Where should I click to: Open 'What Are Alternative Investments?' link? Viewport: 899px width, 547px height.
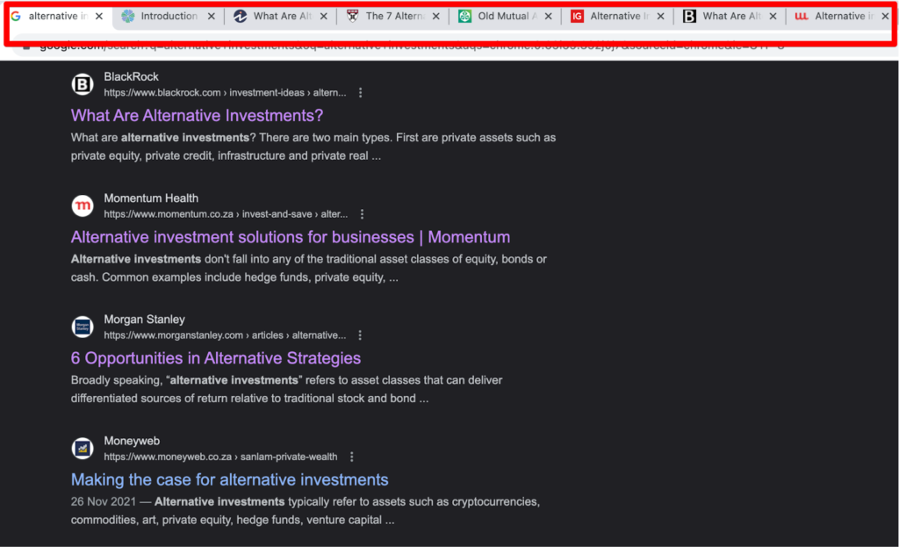(x=197, y=116)
